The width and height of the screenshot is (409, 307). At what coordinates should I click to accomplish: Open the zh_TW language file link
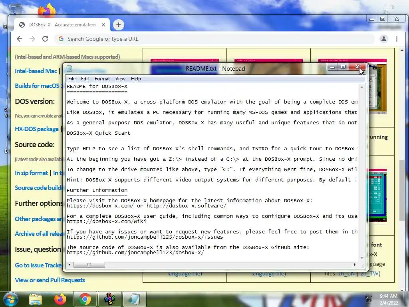click(369, 273)
